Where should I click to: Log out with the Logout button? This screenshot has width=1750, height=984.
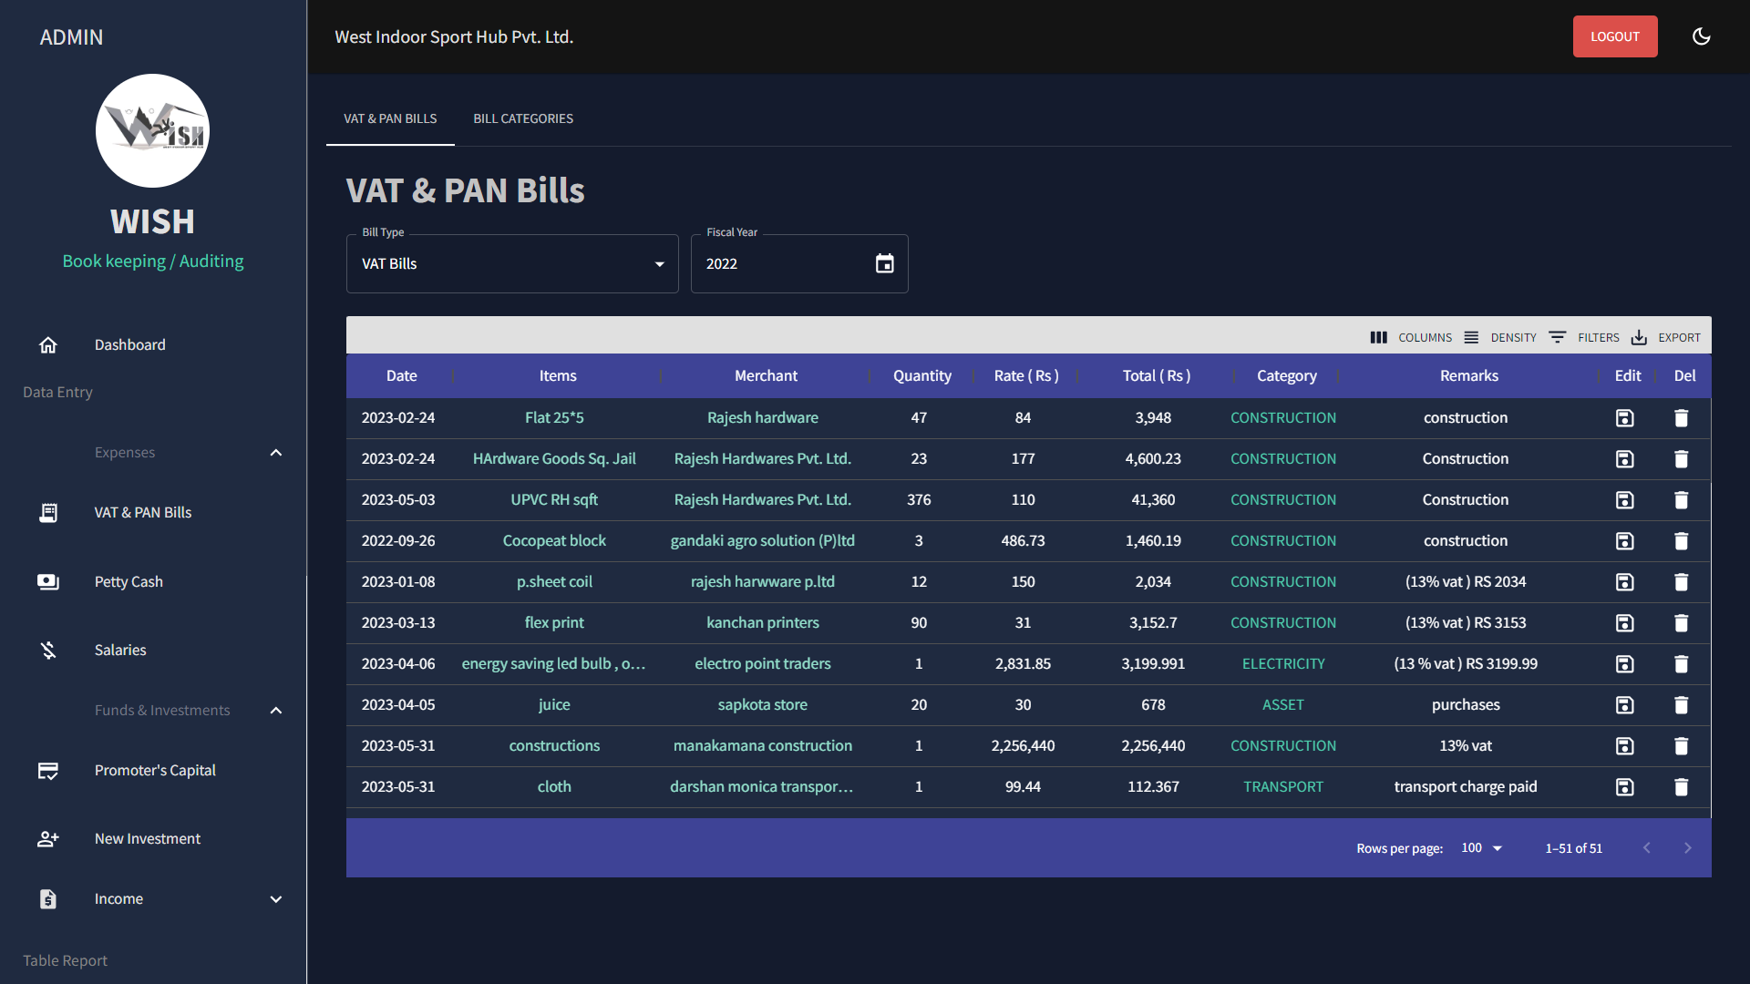tap(1614, 36)
